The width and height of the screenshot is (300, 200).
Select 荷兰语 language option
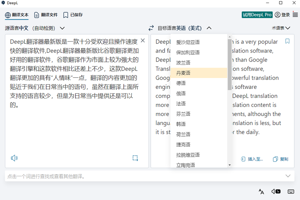click(199, 134)
